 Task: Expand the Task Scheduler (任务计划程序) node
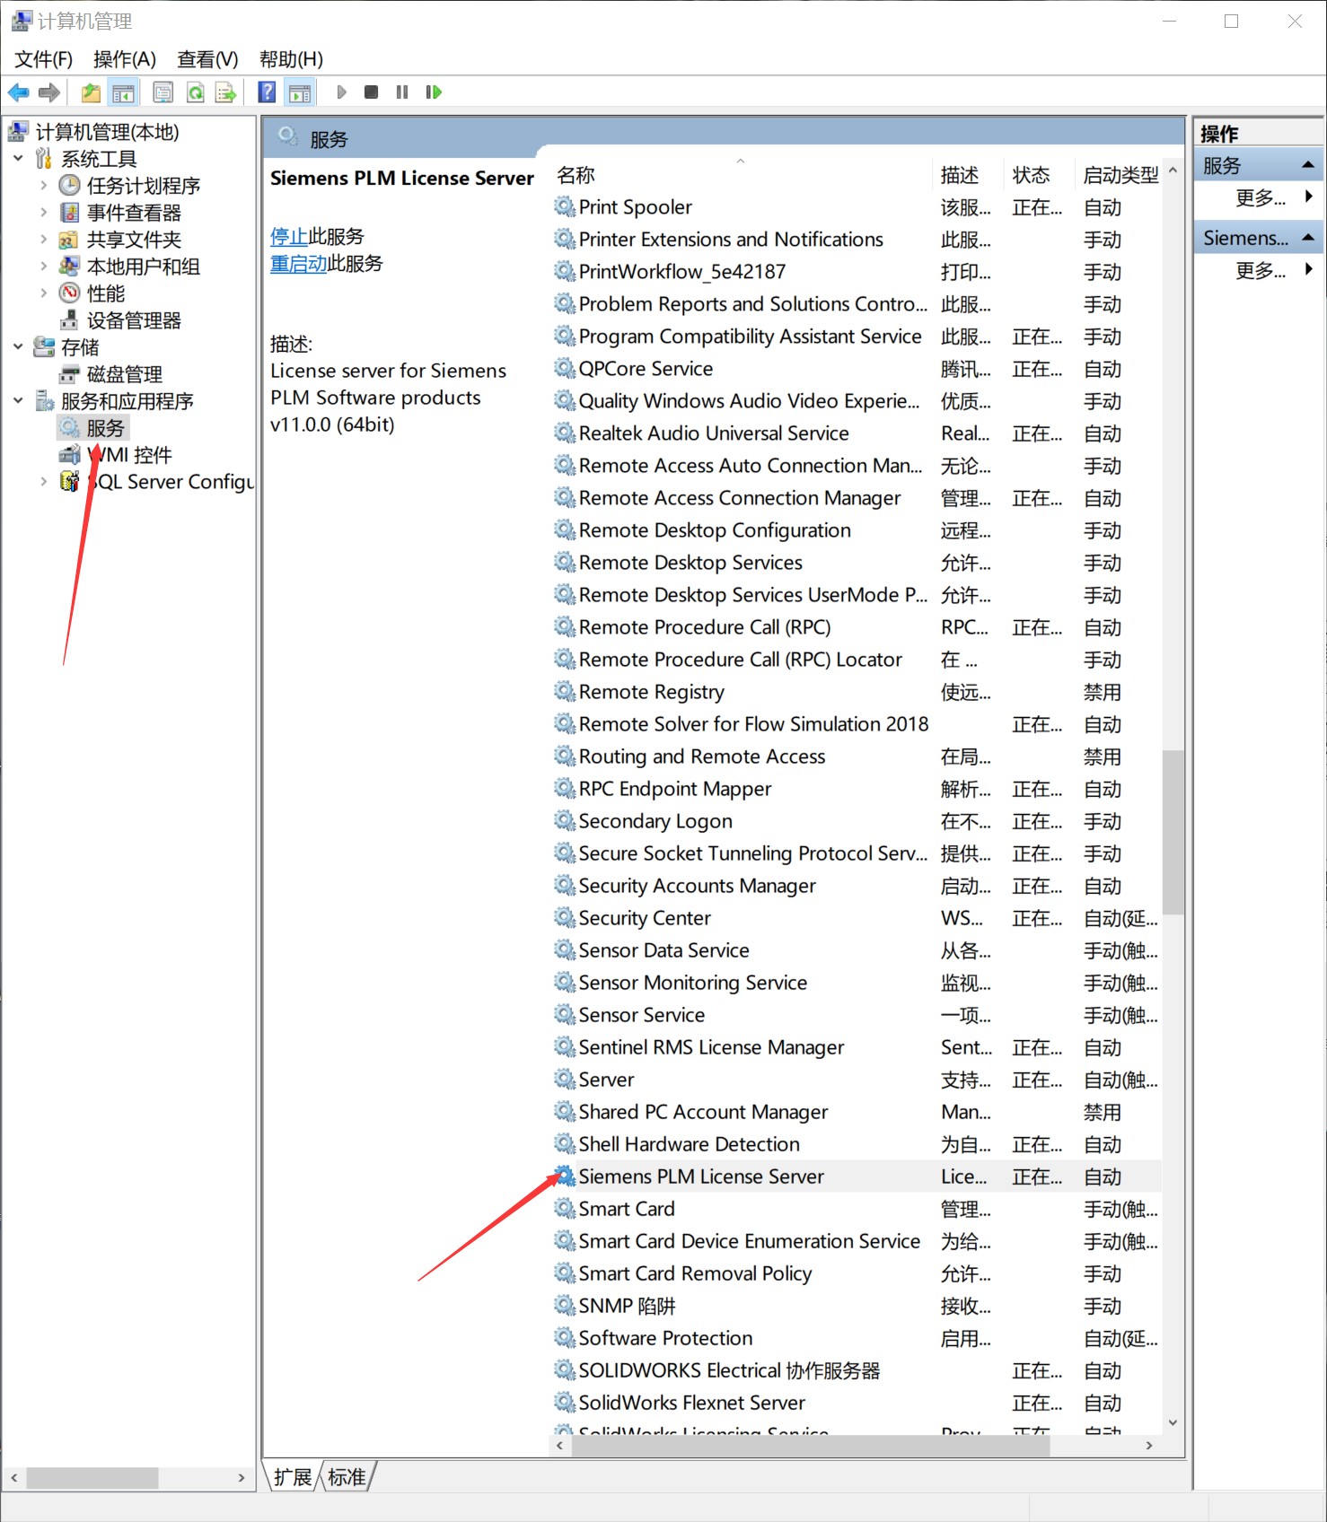(x=43, y=186)
